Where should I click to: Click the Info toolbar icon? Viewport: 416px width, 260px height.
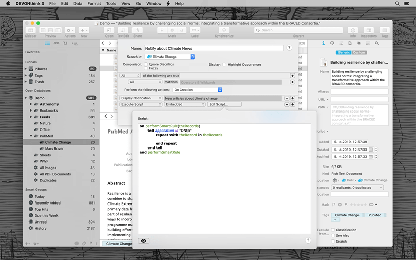[353, 30]
